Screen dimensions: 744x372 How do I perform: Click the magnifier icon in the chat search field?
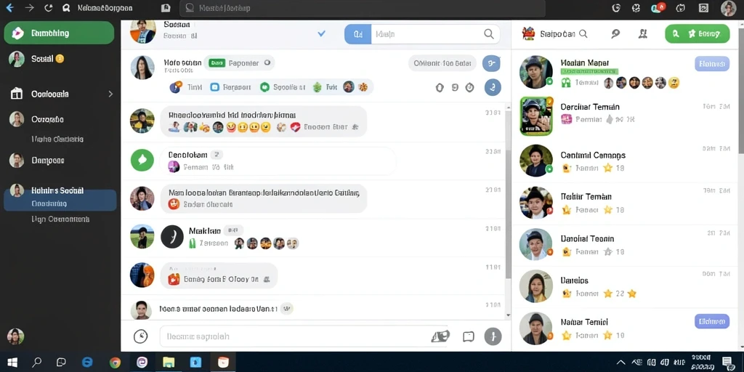pos(488,34)
